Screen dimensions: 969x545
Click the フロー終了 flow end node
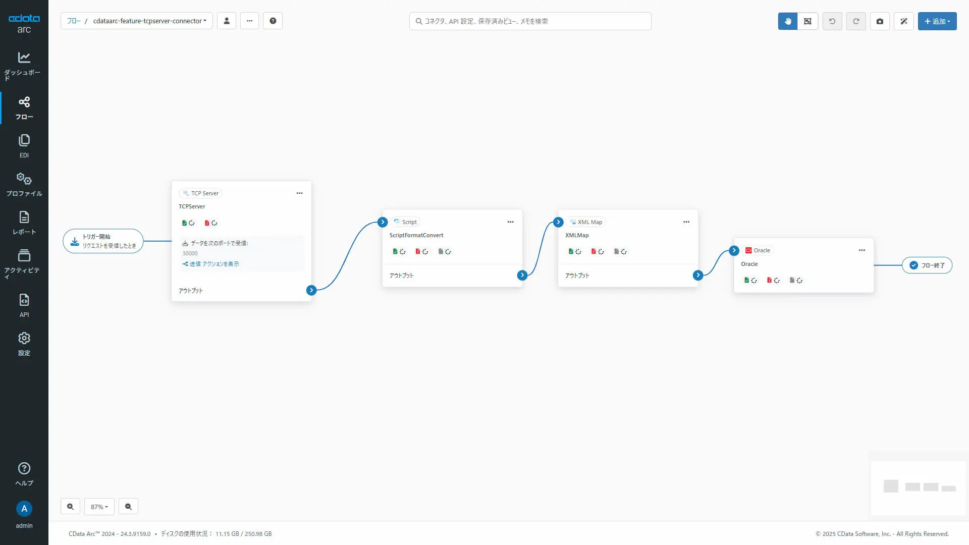(927, 265)
